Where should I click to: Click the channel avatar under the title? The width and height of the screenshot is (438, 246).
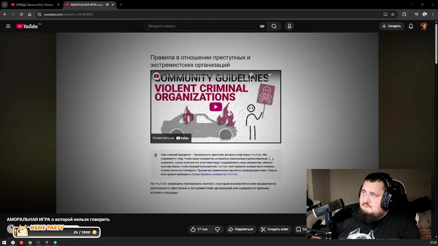(10, 229)
